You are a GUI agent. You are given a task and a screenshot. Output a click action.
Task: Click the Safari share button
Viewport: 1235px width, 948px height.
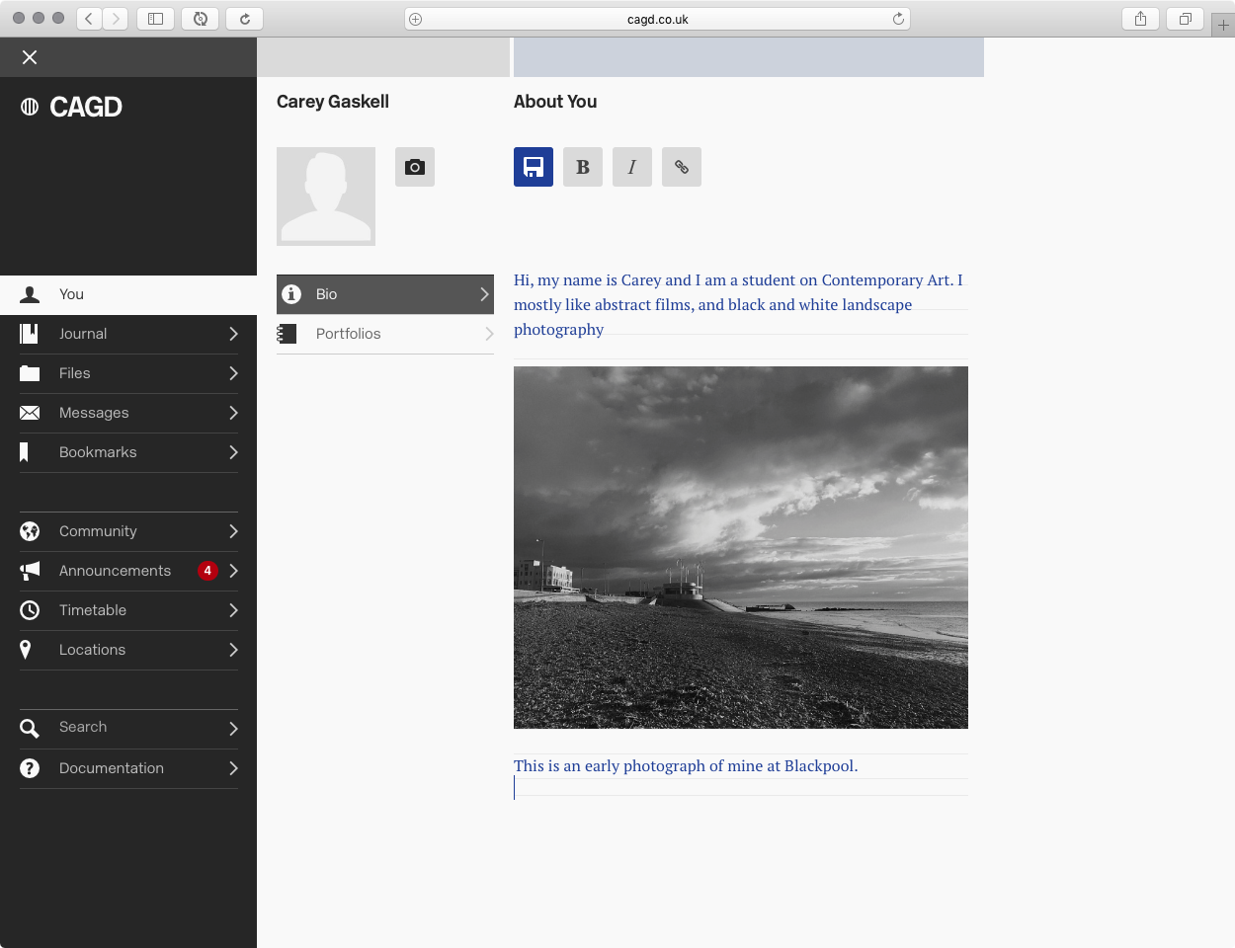(x=1140, y=19)
